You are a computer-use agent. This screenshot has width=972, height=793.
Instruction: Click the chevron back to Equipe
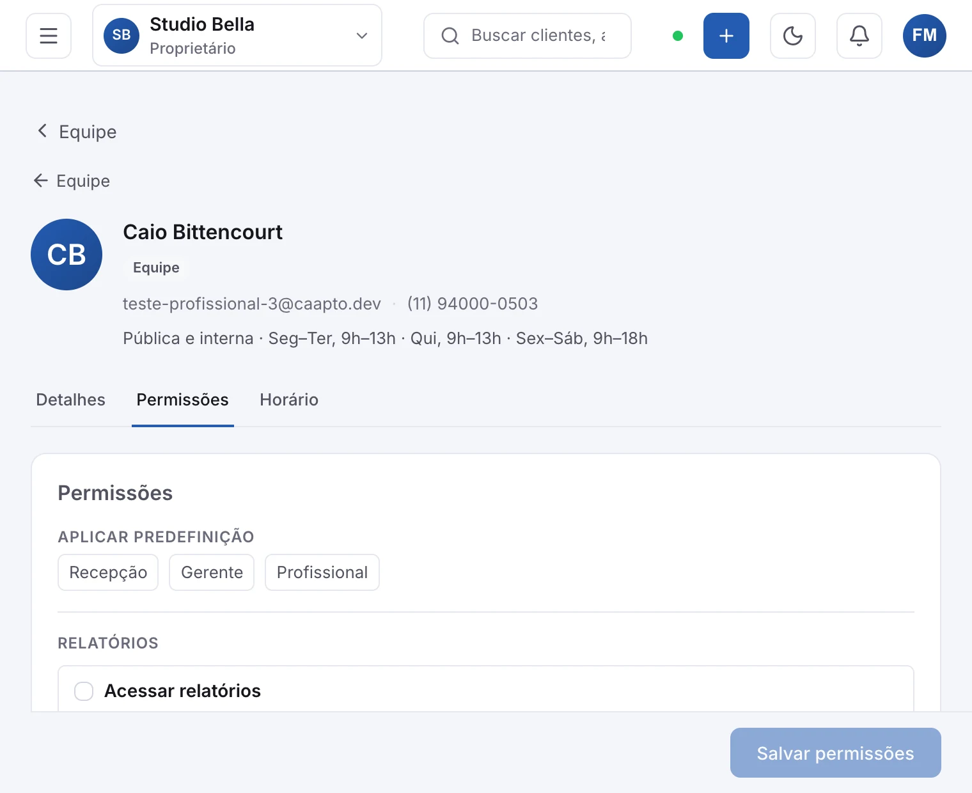(77, 132)
